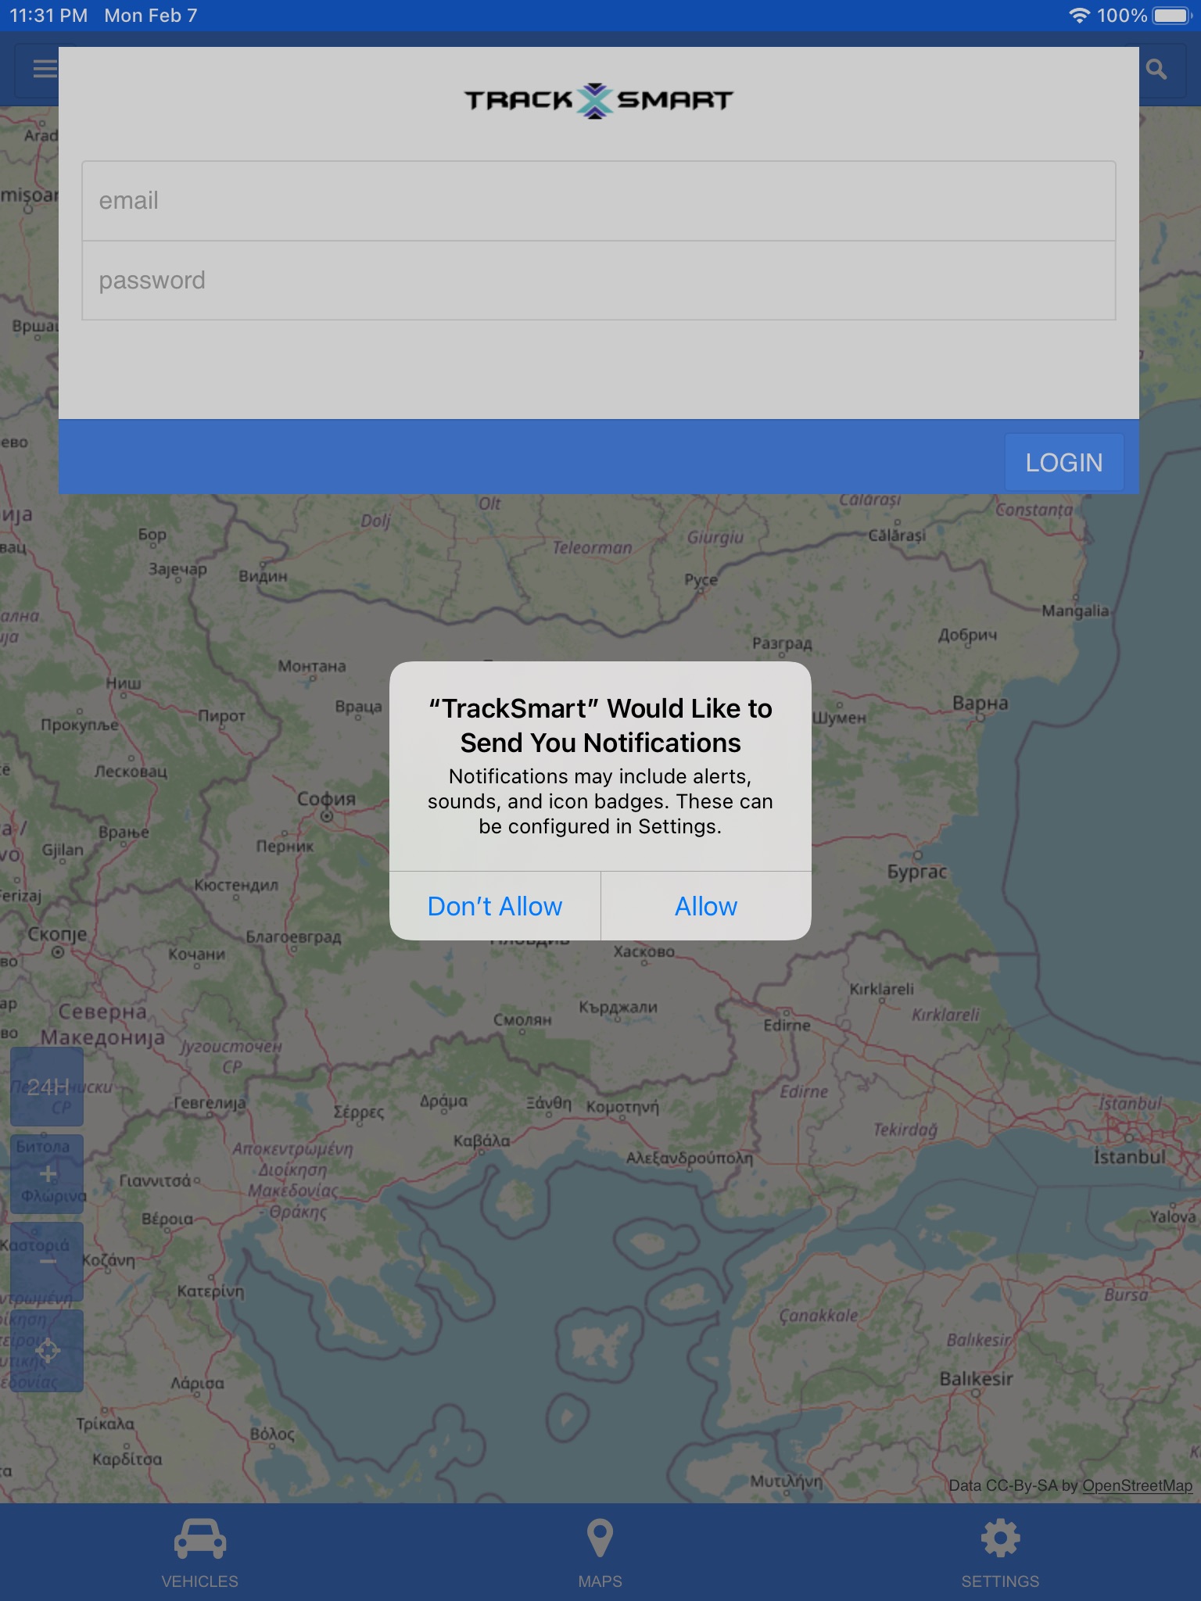Click the 'İstanbul' city label
The image size is (1201, 1601).
(x=1130, y=1156)
